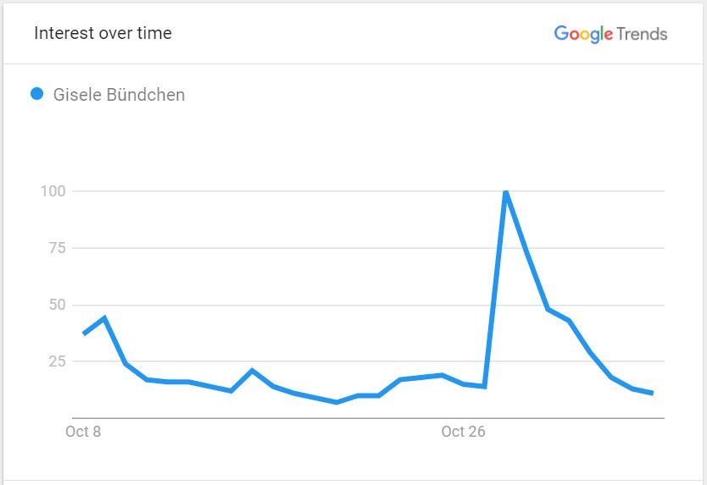The width and height of the screenshot is (707, 485).
Task: Click the lowest dip point of the line
Action: [x=337, y=402]
